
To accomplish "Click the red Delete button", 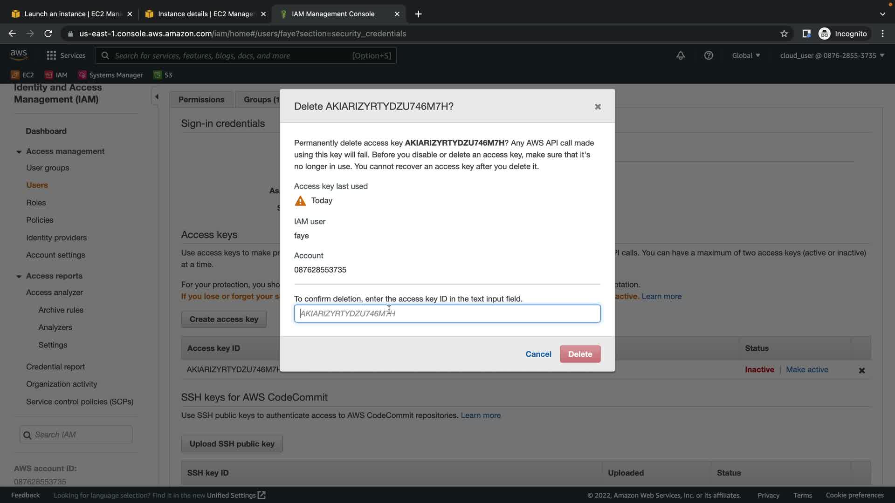I will (x=580, y=354).
